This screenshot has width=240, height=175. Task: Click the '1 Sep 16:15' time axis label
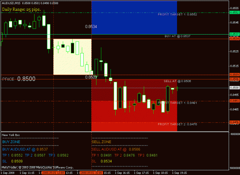(x=122, y=173)
